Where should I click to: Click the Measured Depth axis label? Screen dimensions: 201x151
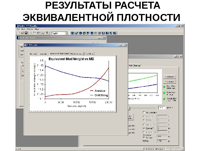[x=77, y=106]
